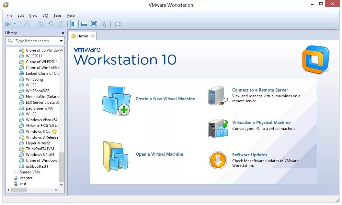Select the Home tab
Image resolution: width=342 pixels, height=205 pixels.
pyautogui.click(x=83, y=36)
